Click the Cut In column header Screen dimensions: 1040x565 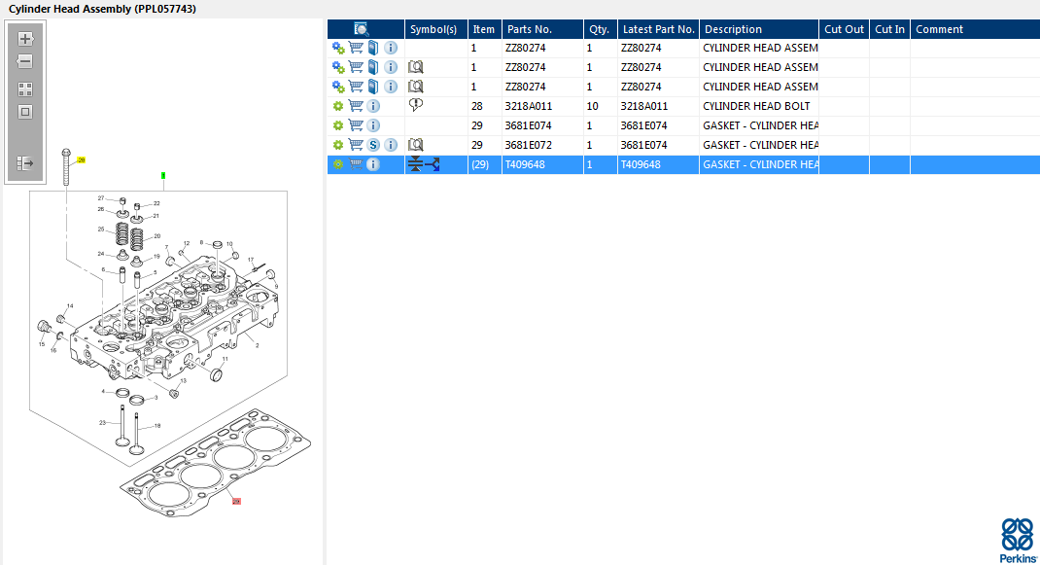[889, 29]
